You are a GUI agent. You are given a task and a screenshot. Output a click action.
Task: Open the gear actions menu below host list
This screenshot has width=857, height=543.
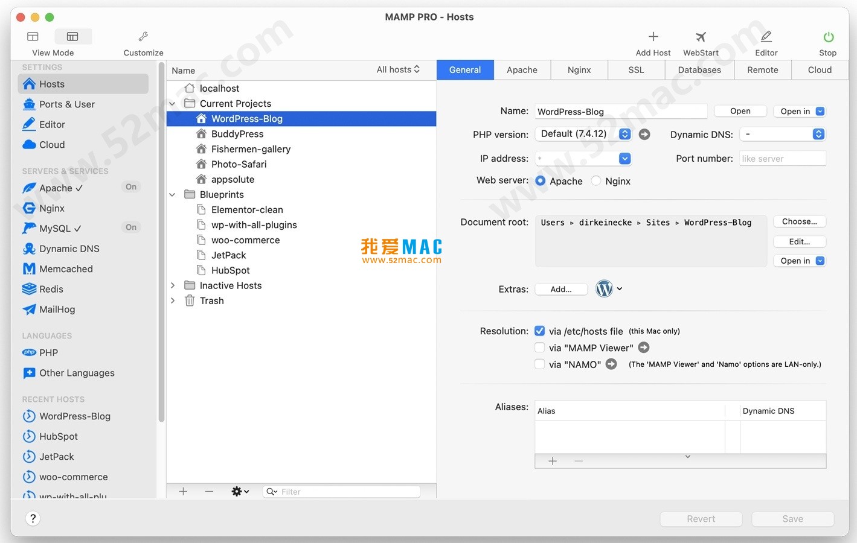click(x=240, y=492)
